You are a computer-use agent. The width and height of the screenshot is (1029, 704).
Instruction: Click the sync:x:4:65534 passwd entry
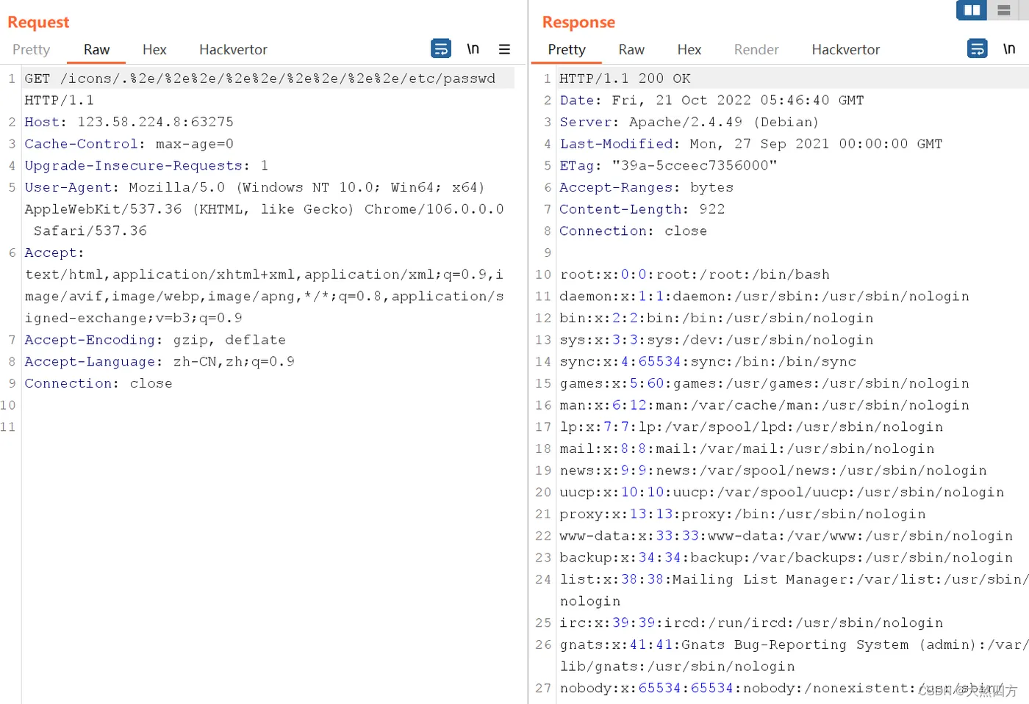tap(708, 362)
